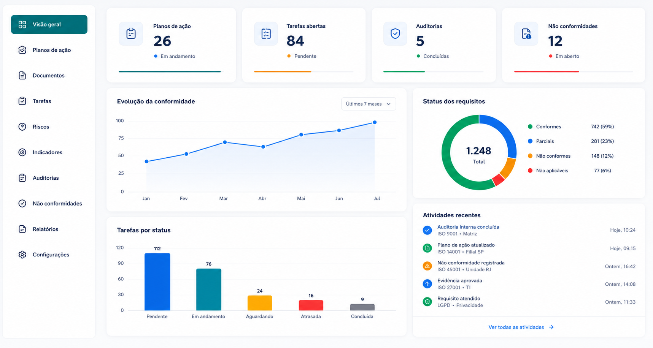Open Plano de ação atualizado activity
The width and height of the screenshot is (653, 348).
[x=529, y=248]
